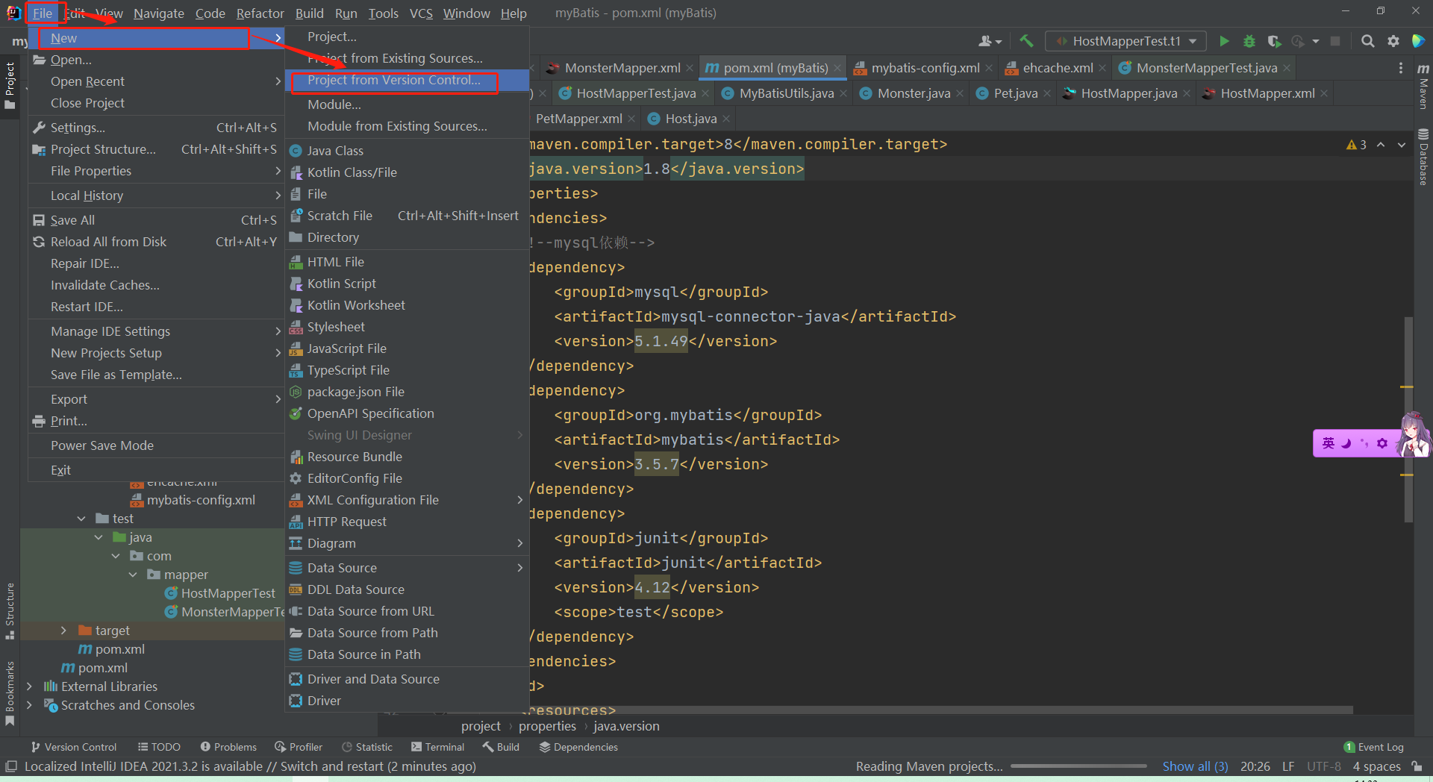Expand the target folder in tree
The image size is (1433, 782).
[x=63, y=631]
